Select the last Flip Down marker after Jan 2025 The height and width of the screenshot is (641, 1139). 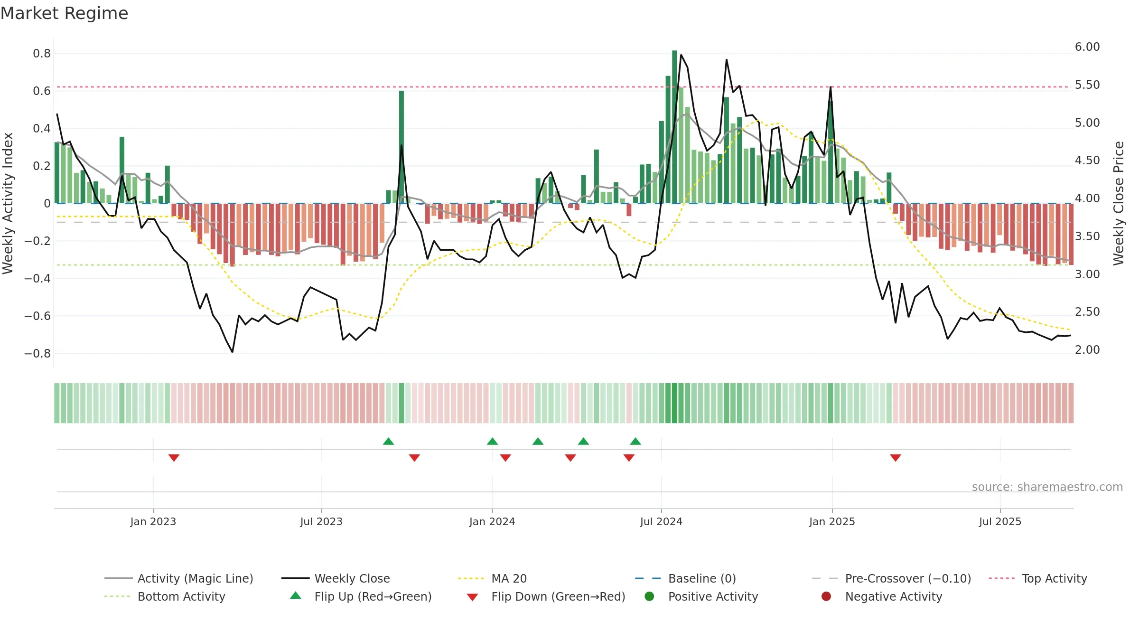pos(896,458)
